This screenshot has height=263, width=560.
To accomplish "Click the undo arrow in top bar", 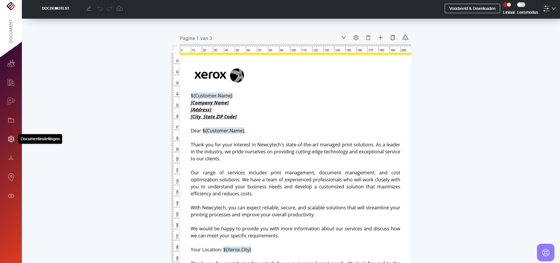I will click(100, 8).
